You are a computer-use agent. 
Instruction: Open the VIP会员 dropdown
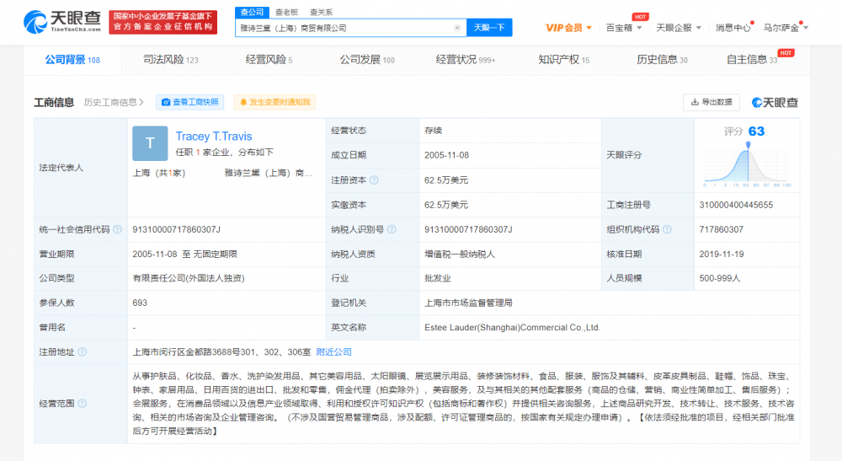[x=568, y=28]
